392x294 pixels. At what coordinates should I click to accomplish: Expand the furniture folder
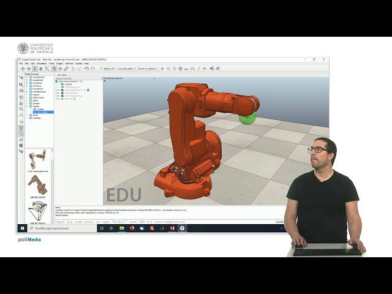[x=27, y=86]
